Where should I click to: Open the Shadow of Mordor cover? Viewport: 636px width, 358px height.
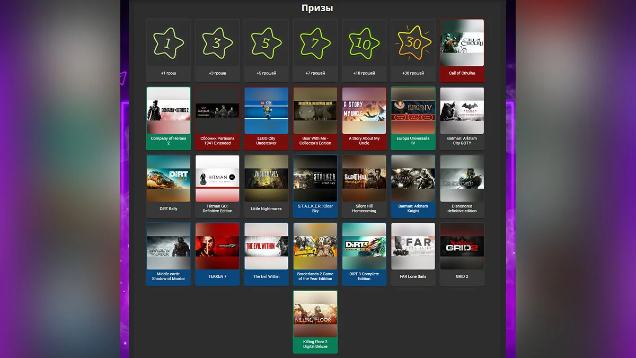169,246
